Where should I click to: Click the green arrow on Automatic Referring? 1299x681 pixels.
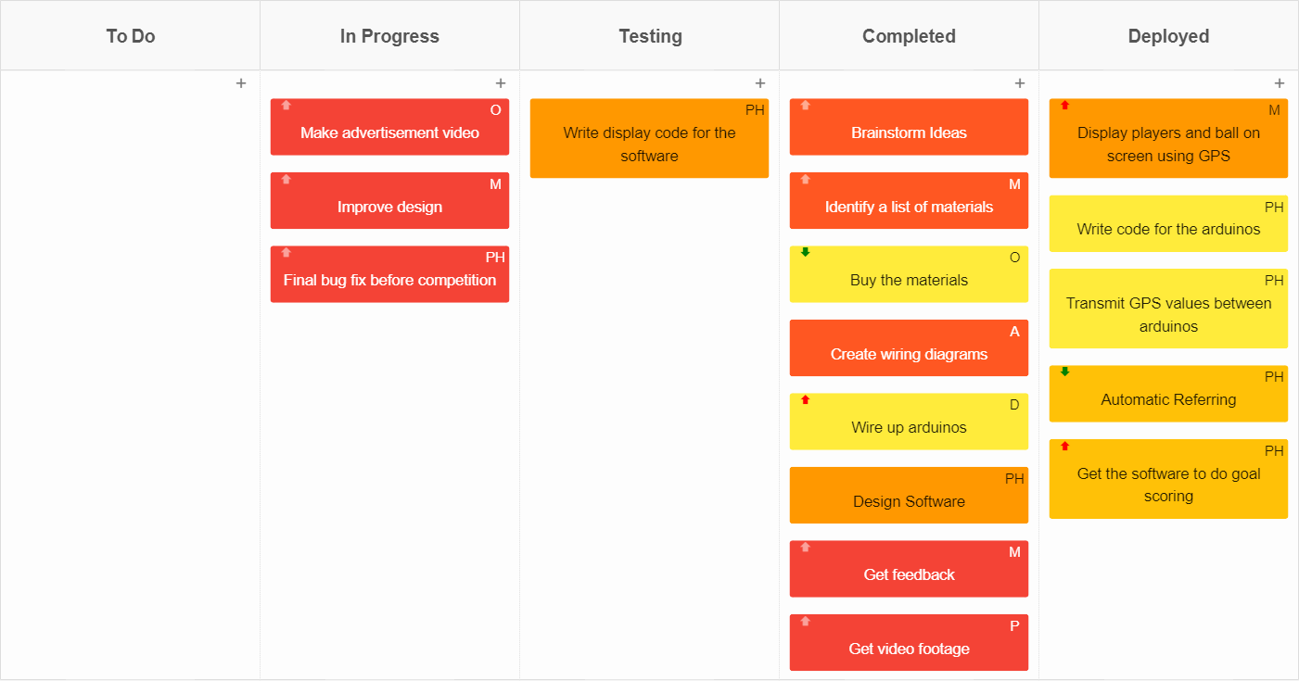pyautogui.click(x=1063, y=371)
